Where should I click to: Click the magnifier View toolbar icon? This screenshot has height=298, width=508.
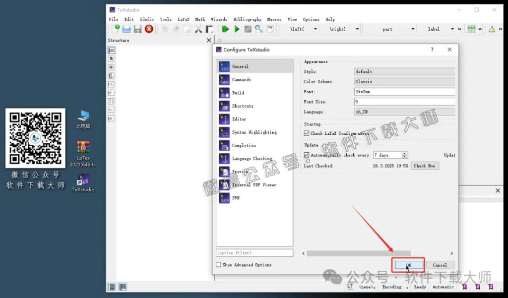259,29
